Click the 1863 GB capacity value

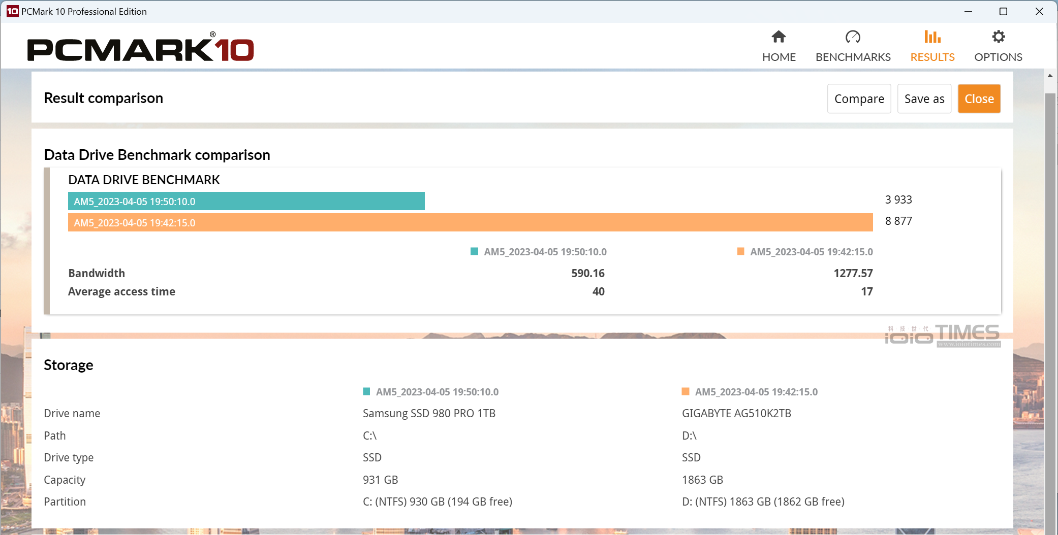coord(702,480)
